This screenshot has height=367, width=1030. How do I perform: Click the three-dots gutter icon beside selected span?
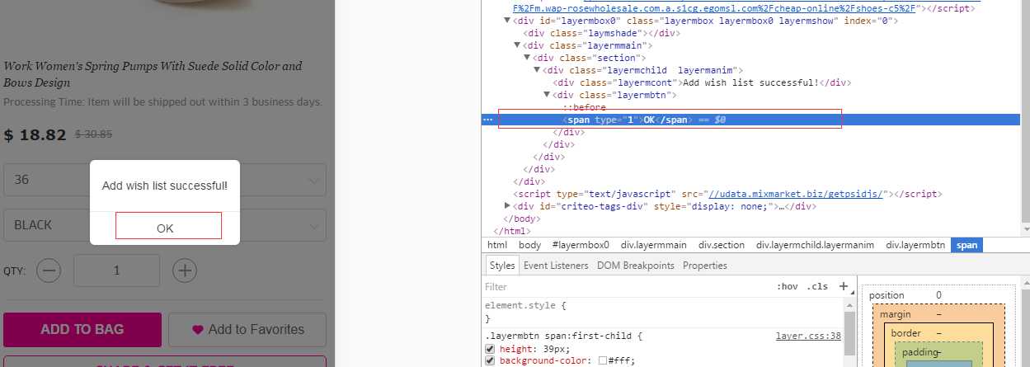pos(487,120)
